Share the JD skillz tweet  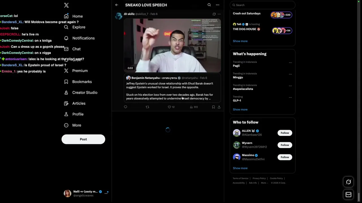coord(219,107)
